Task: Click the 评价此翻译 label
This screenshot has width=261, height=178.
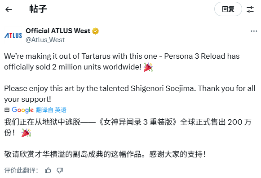Action: pos(21,170)
